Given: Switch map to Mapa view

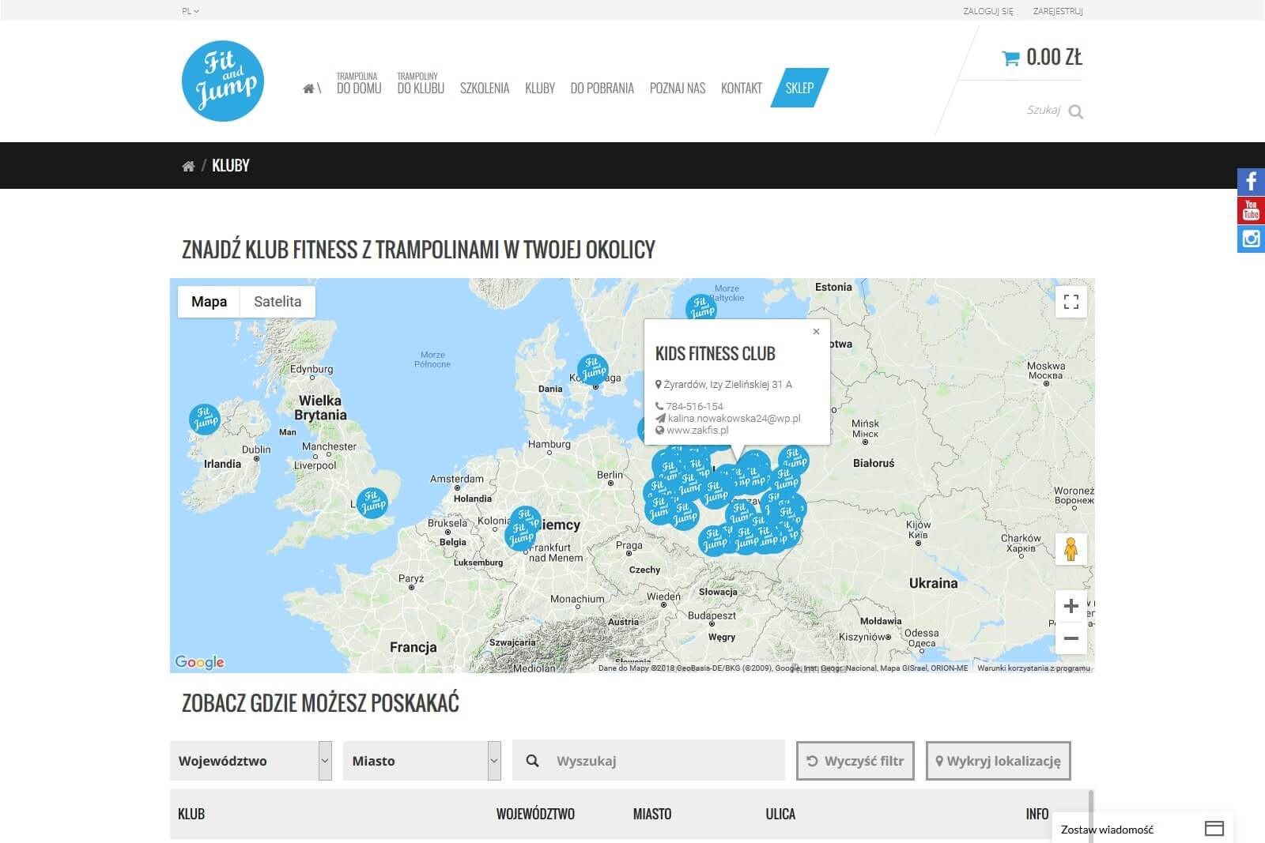Looking at the screenshot, I should pos(209,302).
